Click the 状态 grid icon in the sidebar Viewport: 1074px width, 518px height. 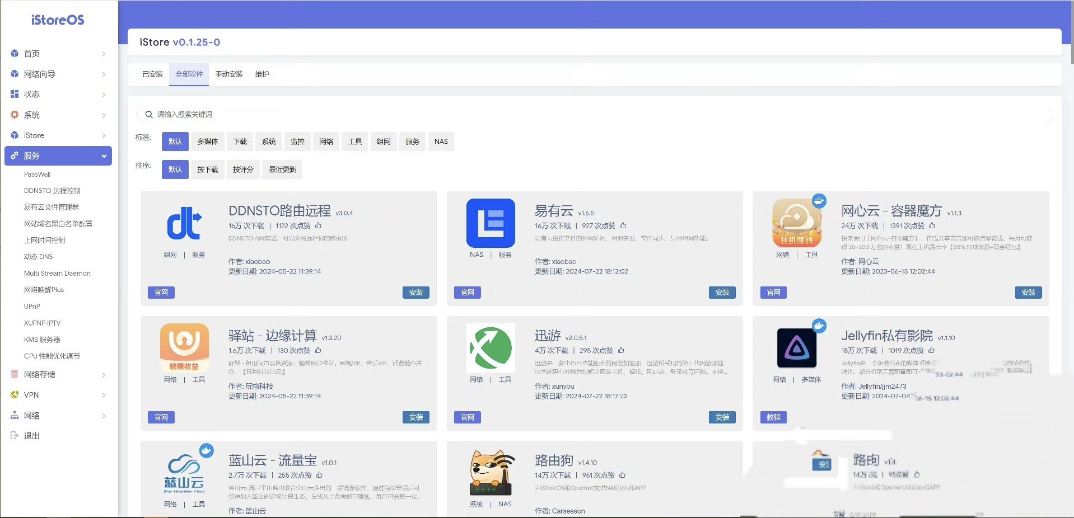pyautogui.click(x=15, y=94)
